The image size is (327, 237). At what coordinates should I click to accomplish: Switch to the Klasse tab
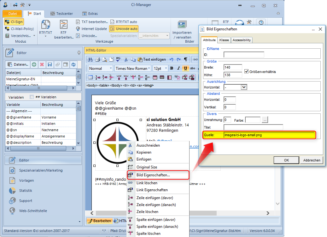tap(224, 40)
